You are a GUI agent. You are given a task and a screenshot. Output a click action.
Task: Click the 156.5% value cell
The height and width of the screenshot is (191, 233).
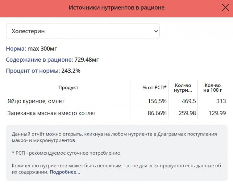(157, 101)
